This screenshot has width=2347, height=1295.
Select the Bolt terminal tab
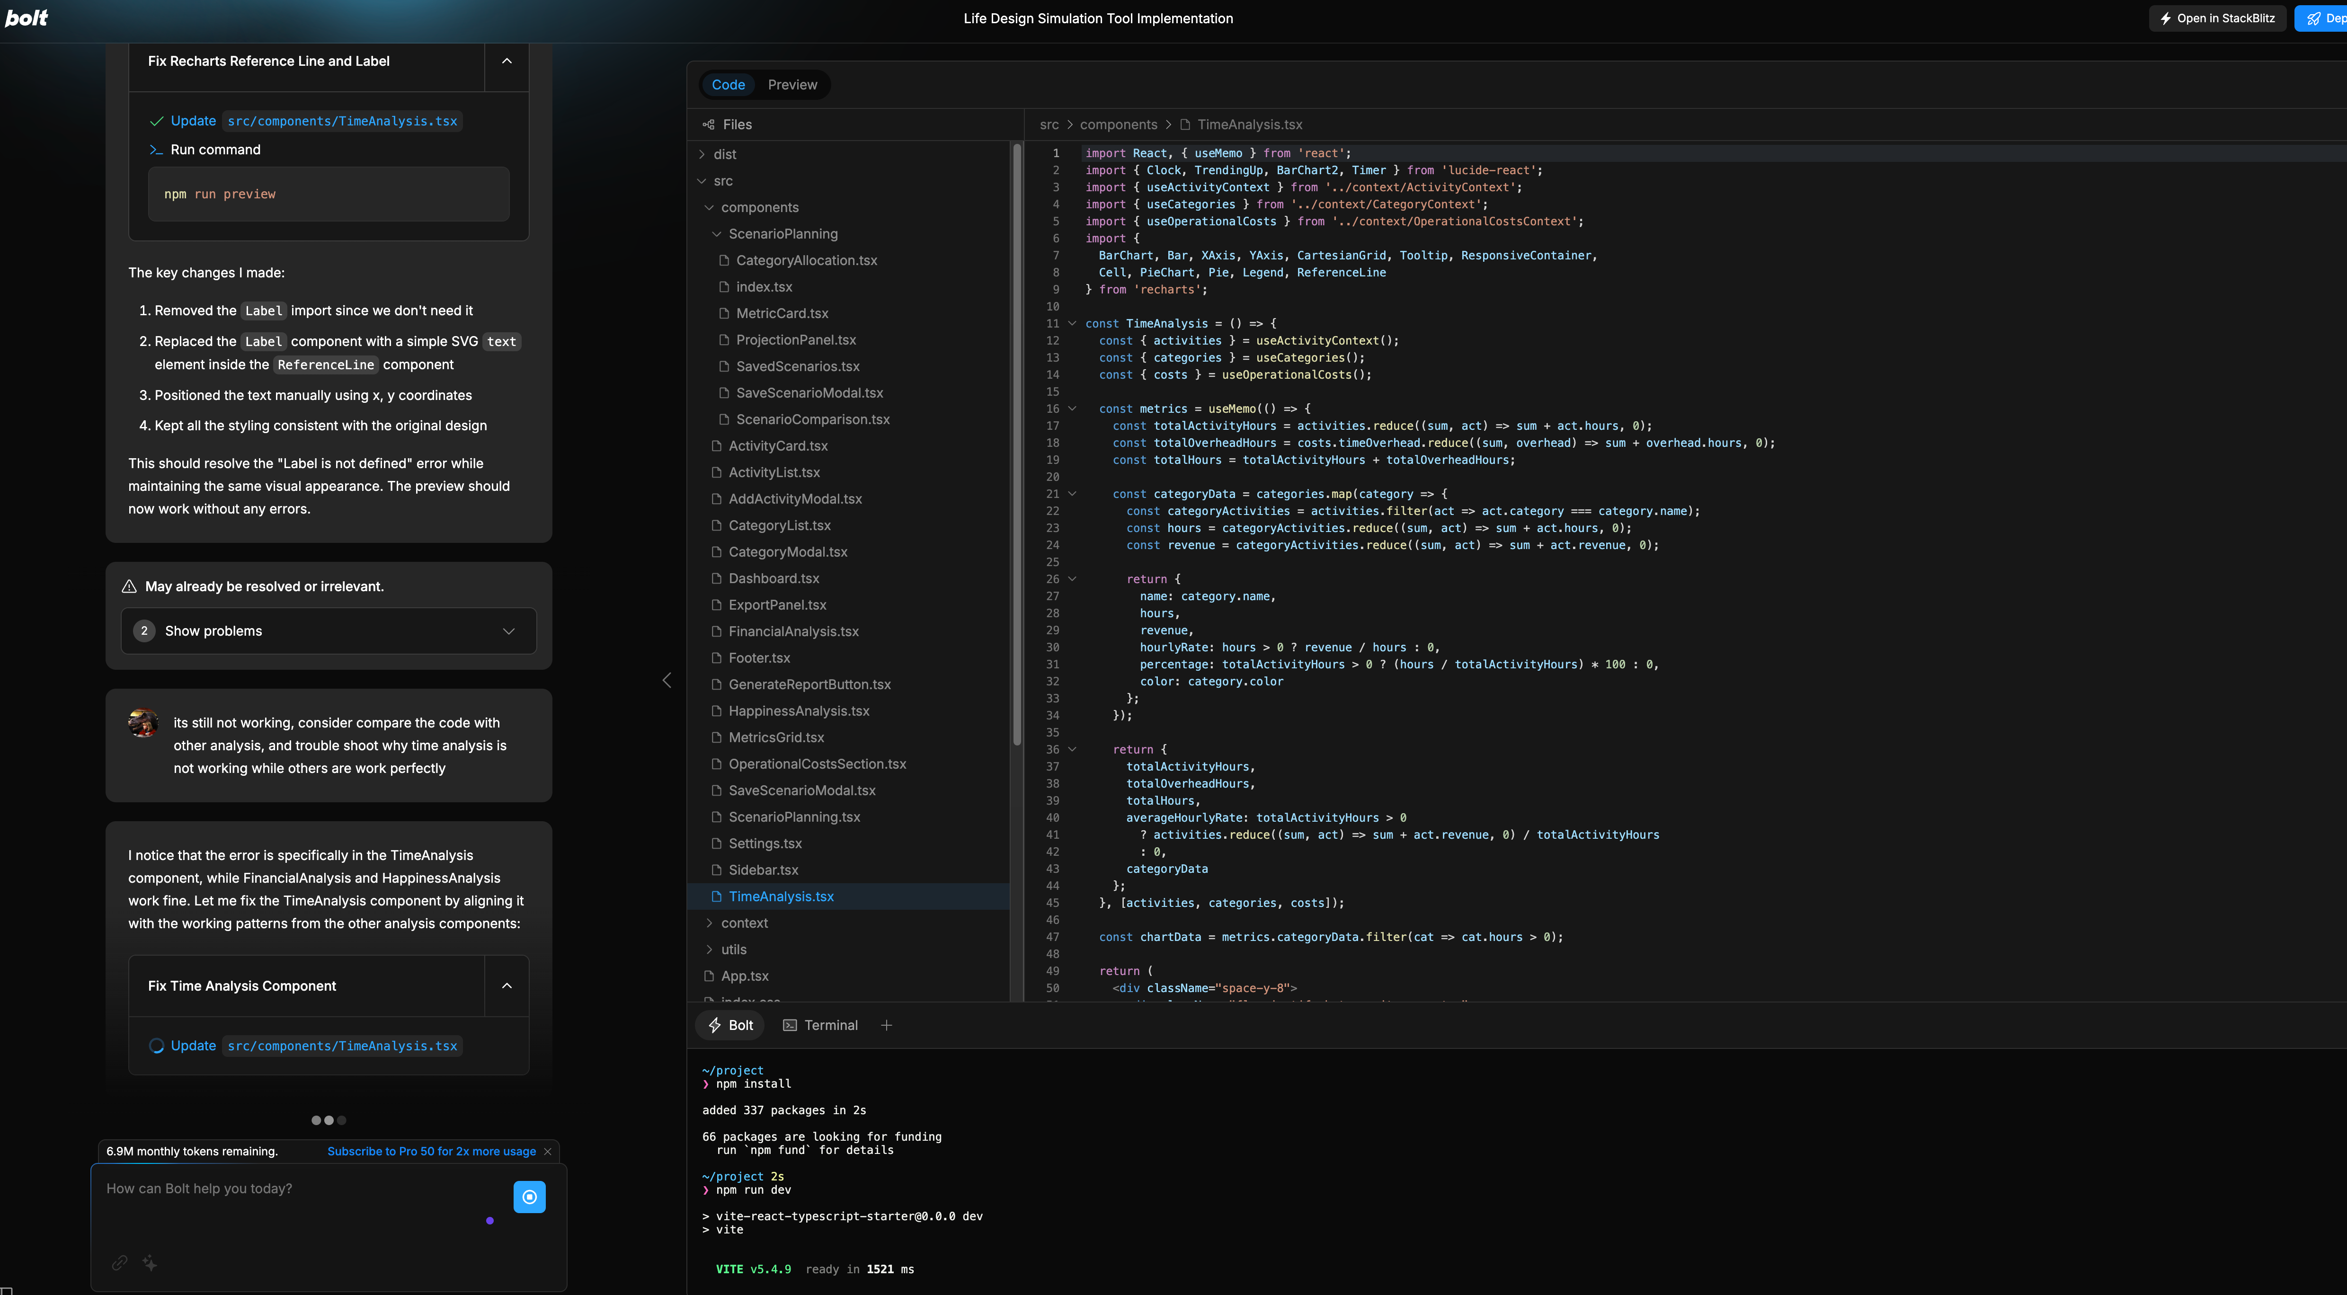731,1025
